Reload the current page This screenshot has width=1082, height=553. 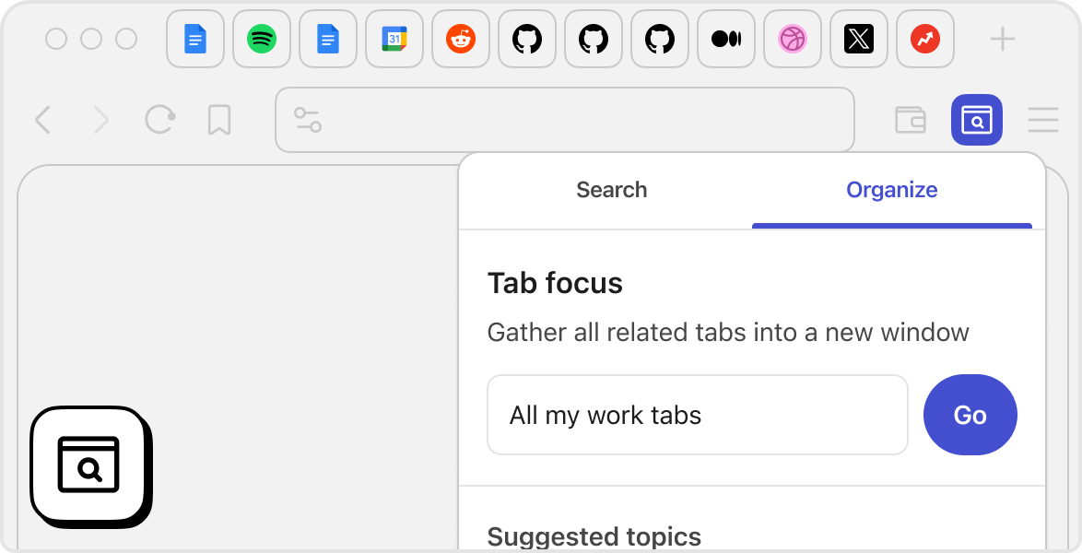(x=160, y=120)
